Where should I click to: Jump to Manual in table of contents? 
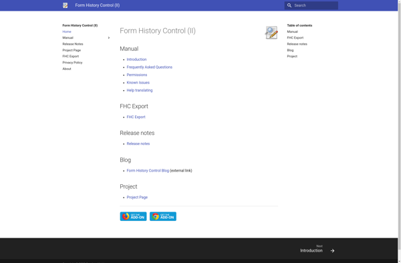[x=292, y=31]
